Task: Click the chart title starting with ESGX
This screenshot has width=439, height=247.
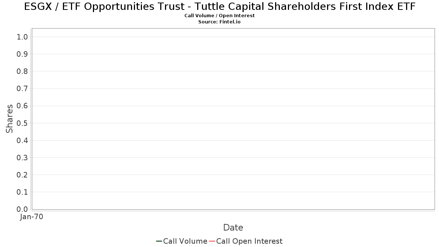Action: click(x=219, y=7)
